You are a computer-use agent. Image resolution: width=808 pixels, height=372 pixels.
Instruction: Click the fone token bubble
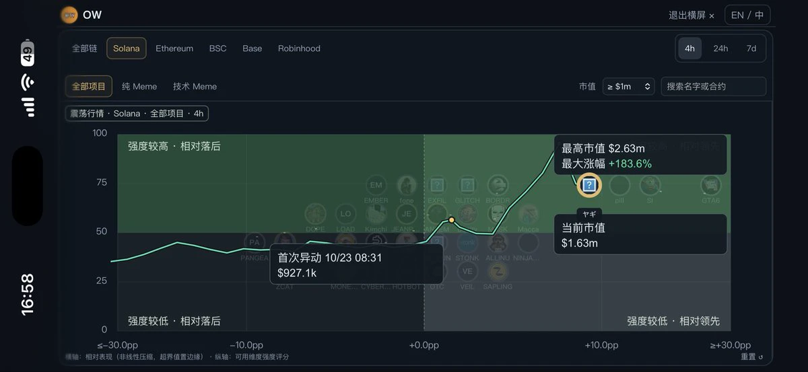click(406, 185)
